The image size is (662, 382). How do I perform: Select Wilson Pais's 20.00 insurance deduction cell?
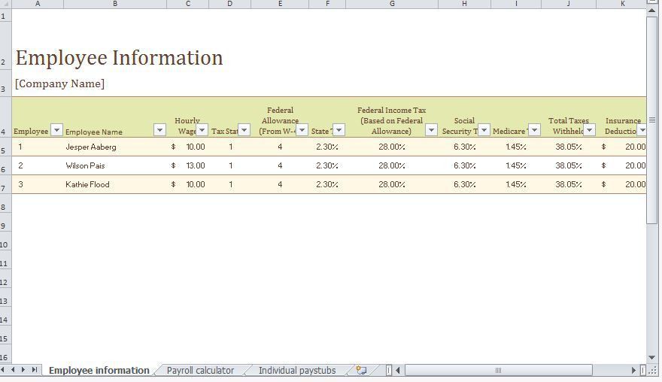(621, 165)
